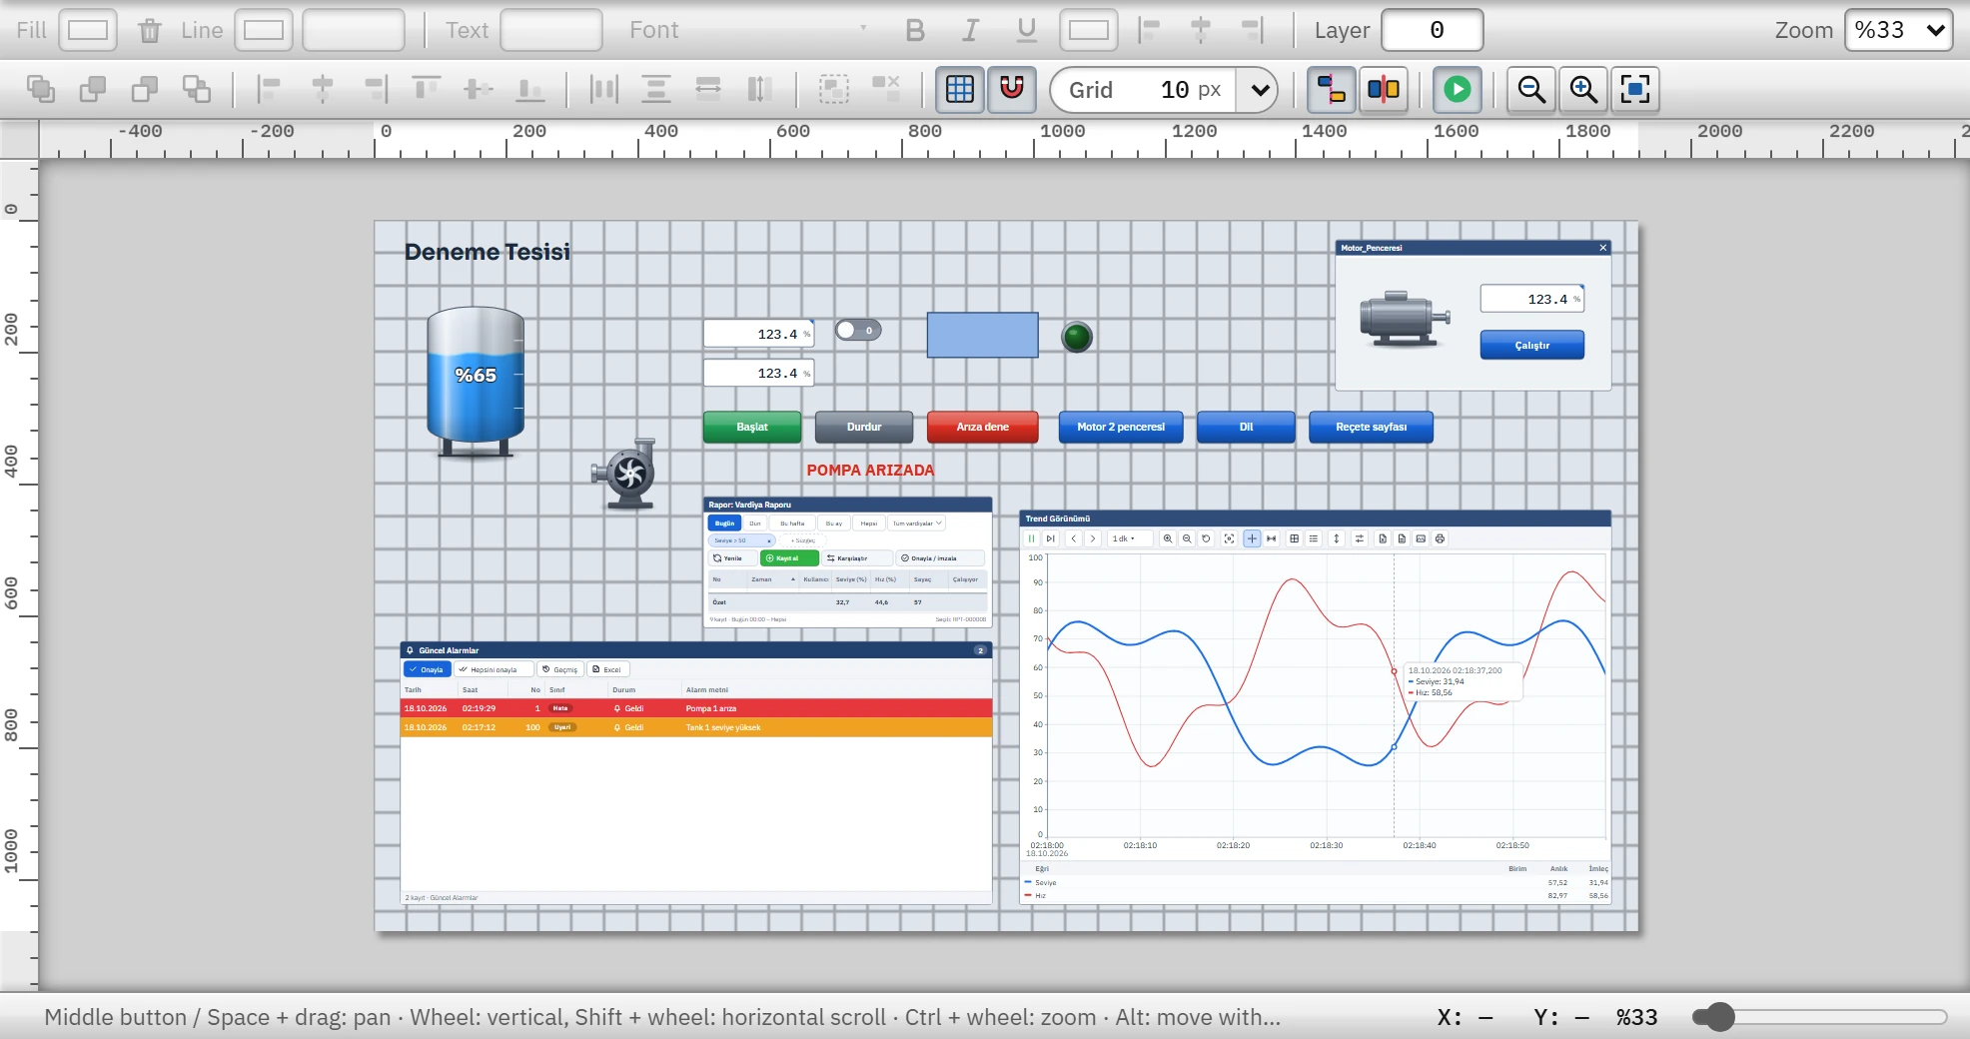Select the Bu ay tab in report
The width and height of the screenshot is (1970, 1039).
tap(833, 522)
